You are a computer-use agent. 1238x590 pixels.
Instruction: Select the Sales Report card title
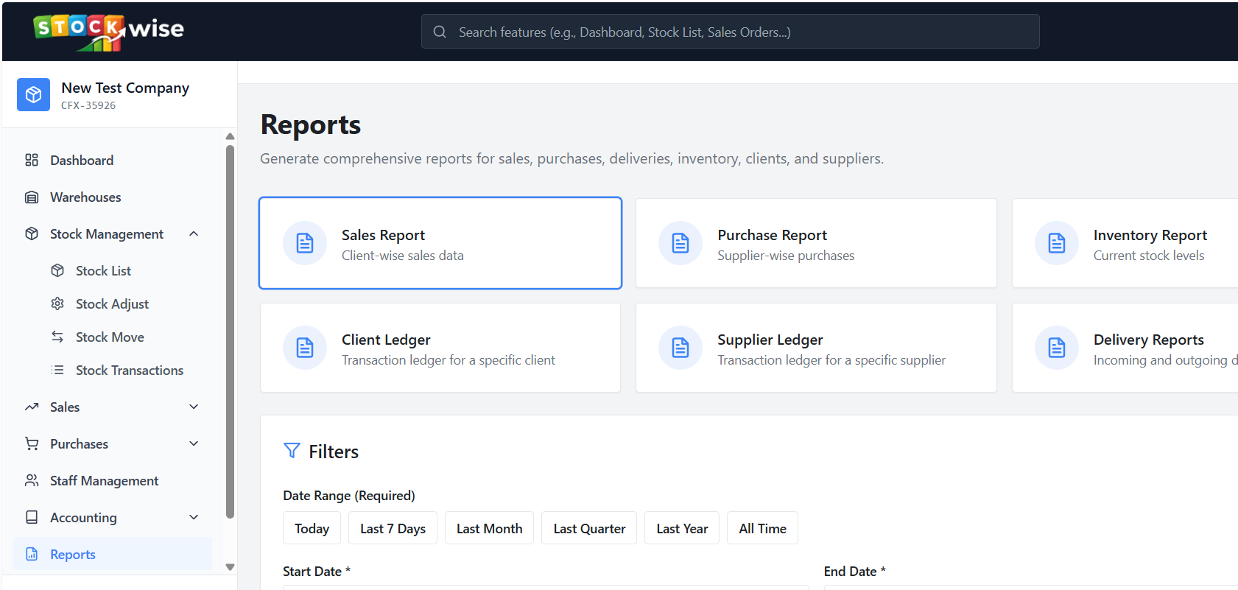(383, 235)
